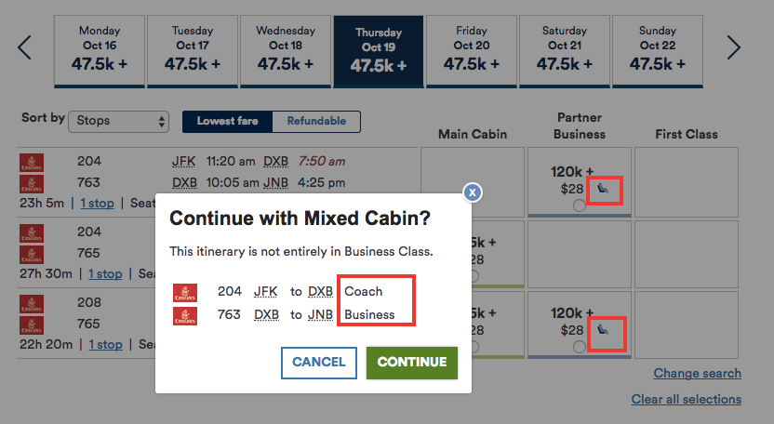The width and height of the screenshot is (774, 424).
Task: Show next week with right arrow
Action: (733, 47)
